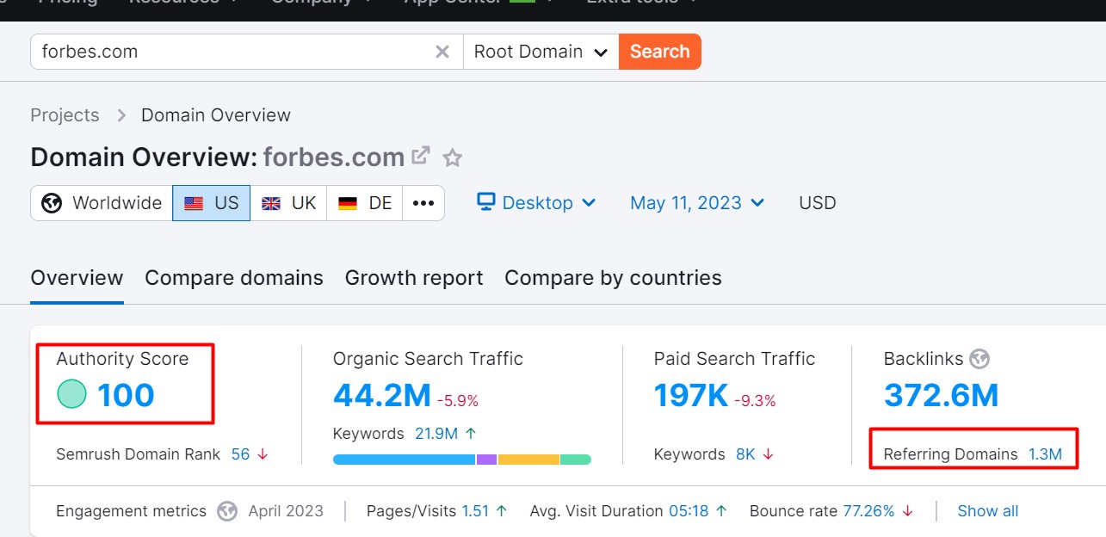Clear the forbes.com search field
The height and width of the screenshot is (537, 1106).
442,52
